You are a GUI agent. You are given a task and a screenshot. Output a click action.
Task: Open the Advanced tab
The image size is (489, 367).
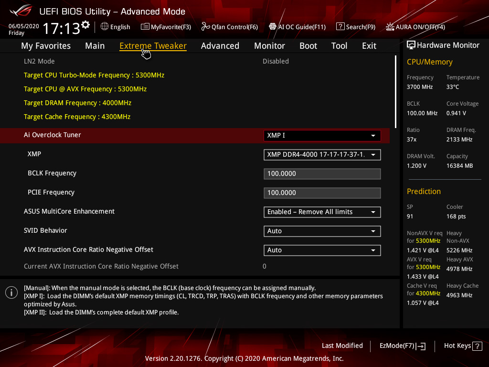pyautogui.click(x=220, y=46)
